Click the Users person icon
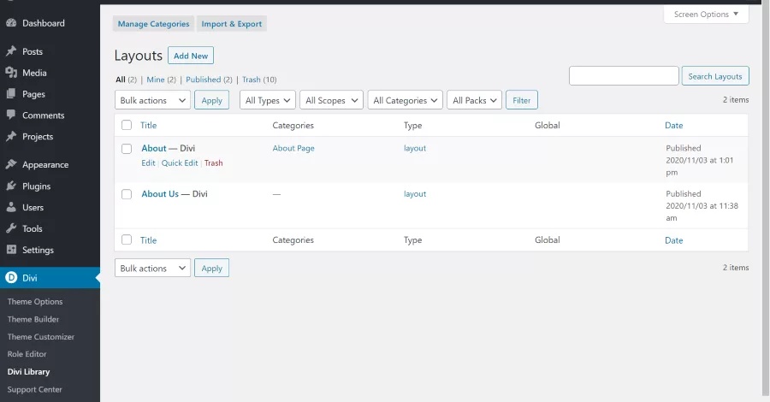 click(x=11, y=207)
